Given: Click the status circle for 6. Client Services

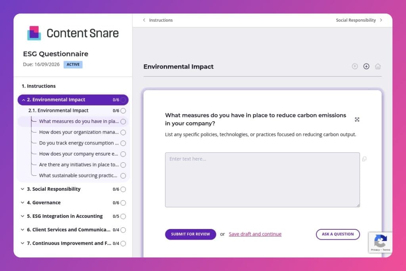Looking at the screenshot, I should click(x=123, y=230).
